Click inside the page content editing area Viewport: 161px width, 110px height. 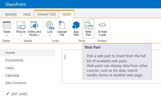72,67
